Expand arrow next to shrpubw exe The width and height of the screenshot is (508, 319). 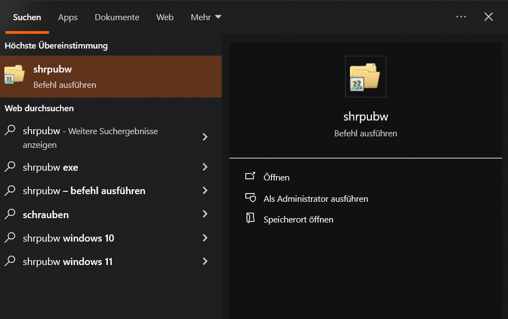coord(205,167)
